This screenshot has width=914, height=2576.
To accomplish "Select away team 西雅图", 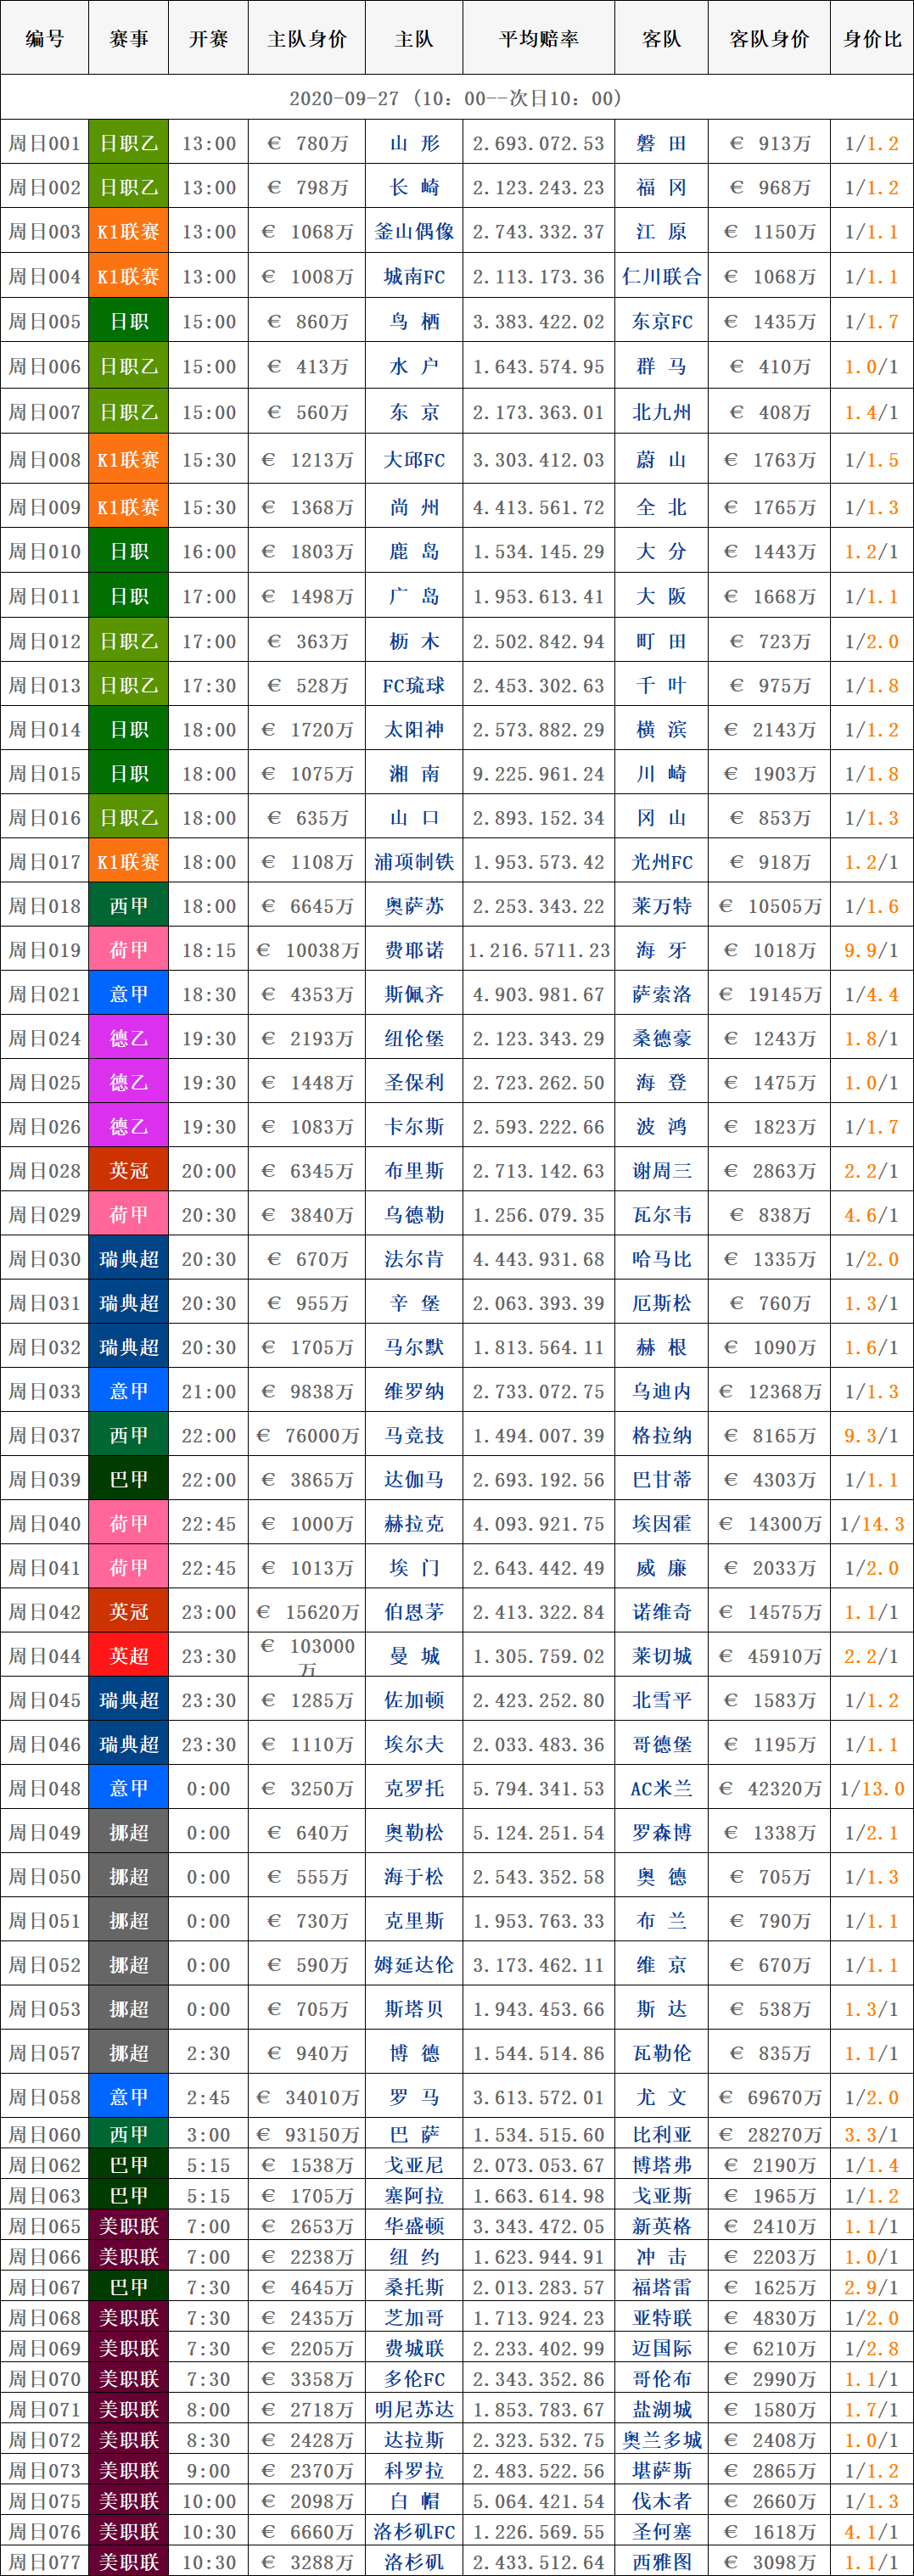I will point(661,2562).
